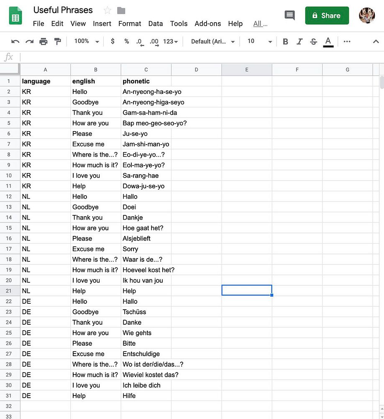Select the Paint format roller icon
Screen dimensions: 384x419
tap(57, 41)
